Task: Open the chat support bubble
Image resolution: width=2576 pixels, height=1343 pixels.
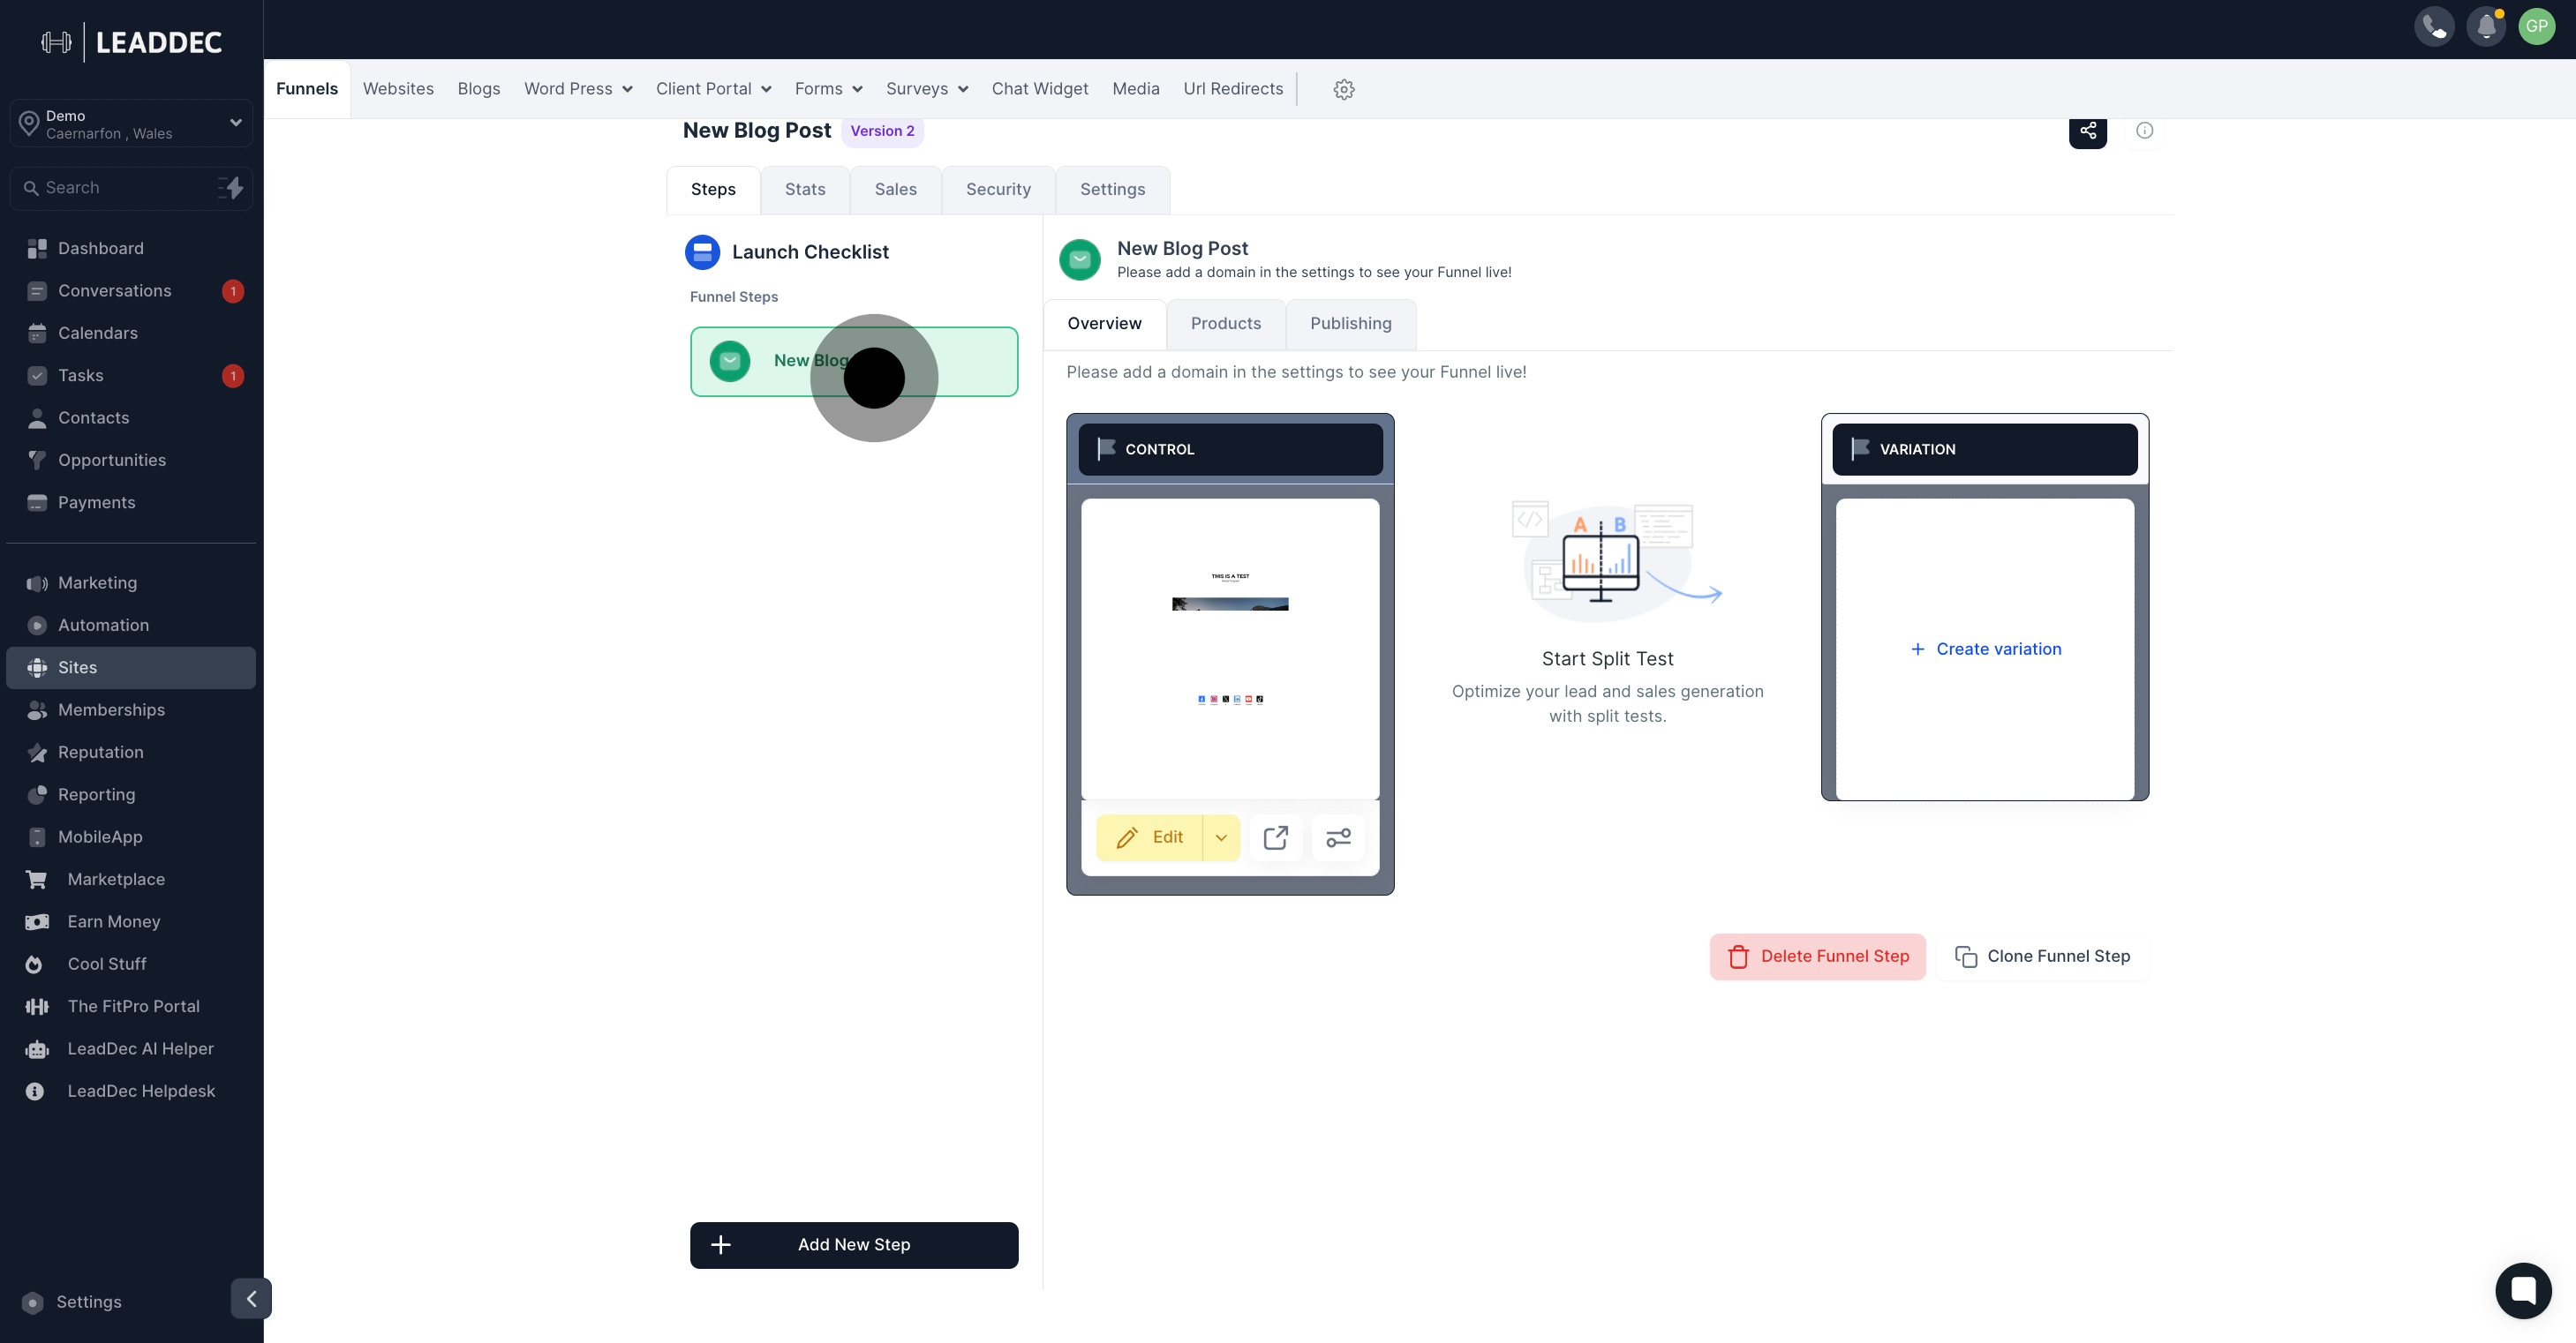Action: (2522, 1290)
